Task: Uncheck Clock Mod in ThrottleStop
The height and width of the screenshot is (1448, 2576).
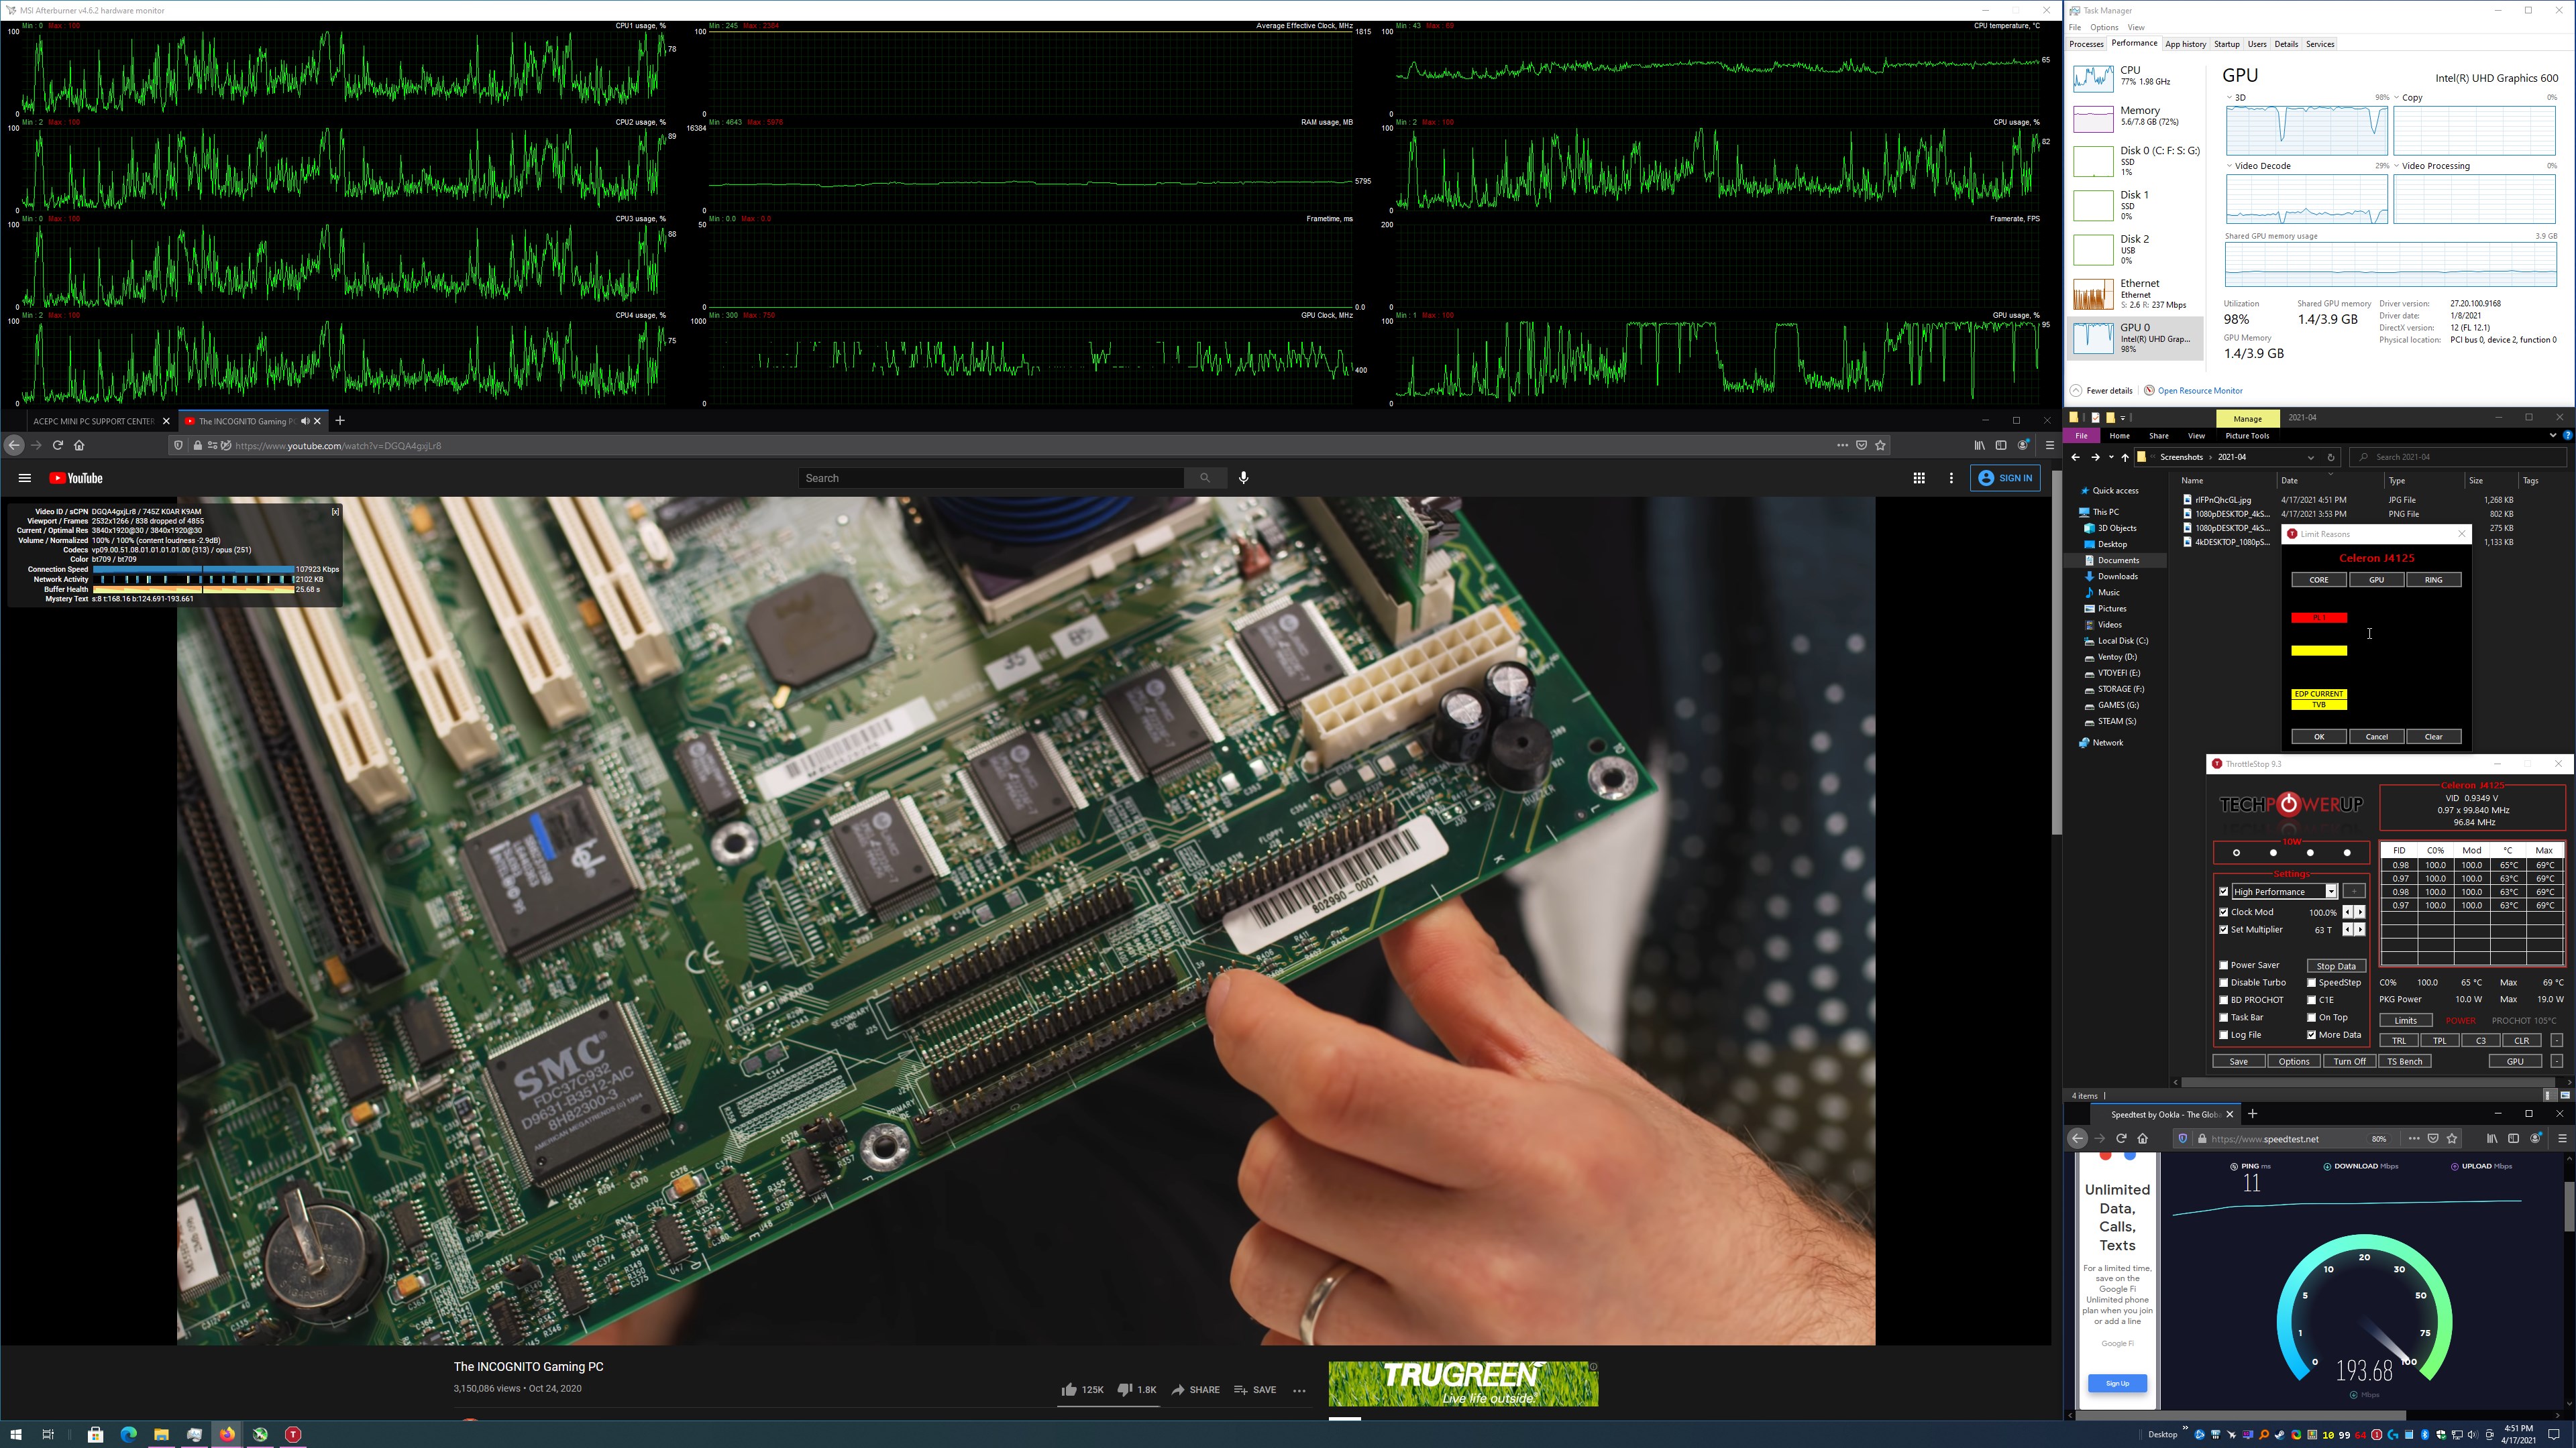Action: pyautogui.click(x=2224, y=912)
